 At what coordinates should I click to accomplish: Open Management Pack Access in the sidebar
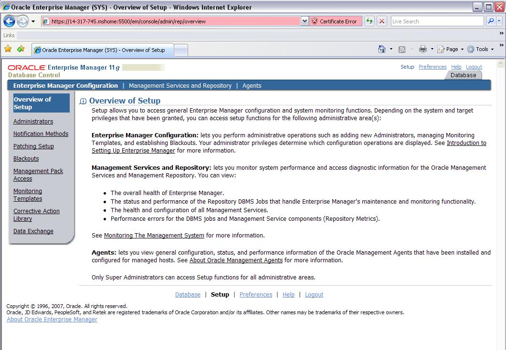pos(38,175)
